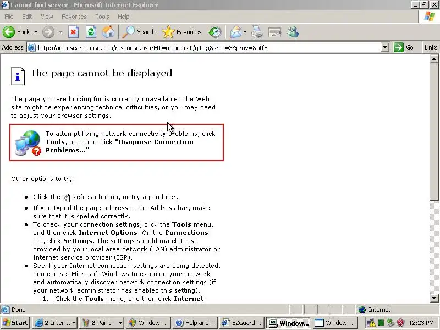Click inside the Address bar URL field
This screenshot has height=330, width=440.
[209, 48]
